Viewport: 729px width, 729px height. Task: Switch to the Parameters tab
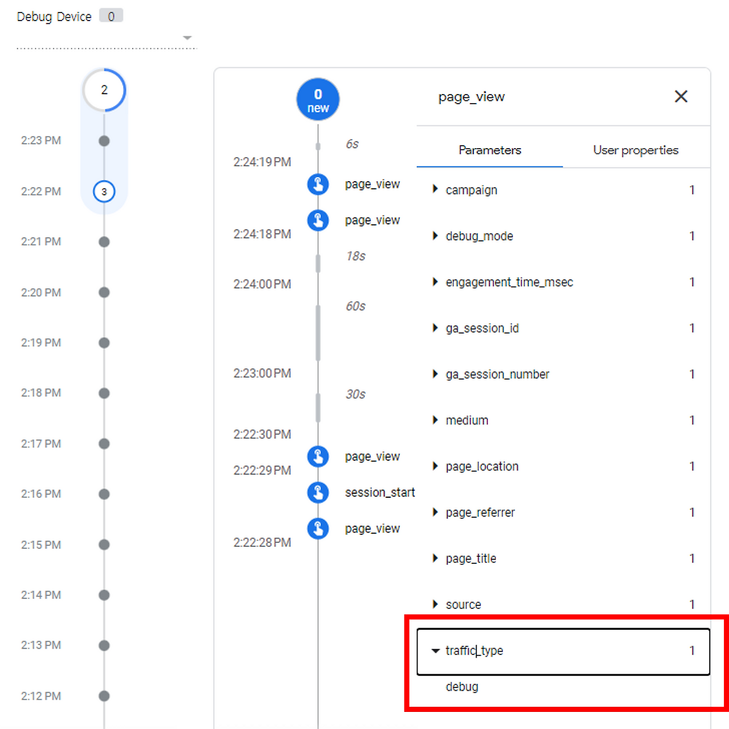tap(490, 150)
